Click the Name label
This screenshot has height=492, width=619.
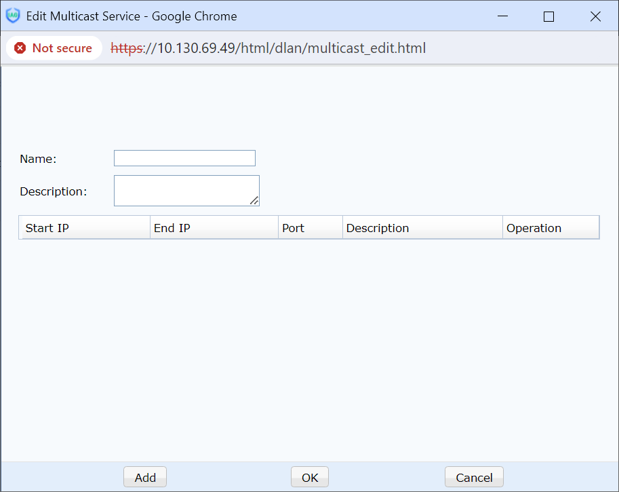(38, 159)
